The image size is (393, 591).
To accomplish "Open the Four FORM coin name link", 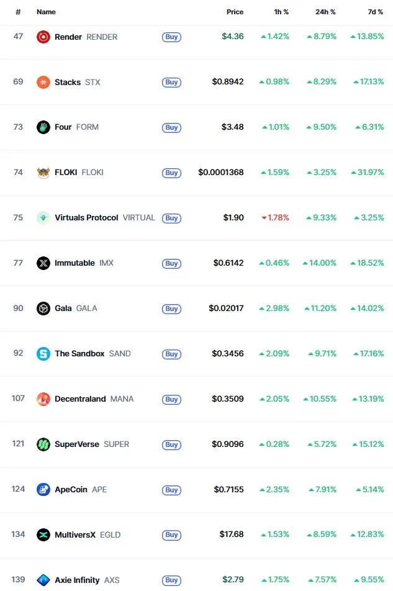I will point(76,127).
